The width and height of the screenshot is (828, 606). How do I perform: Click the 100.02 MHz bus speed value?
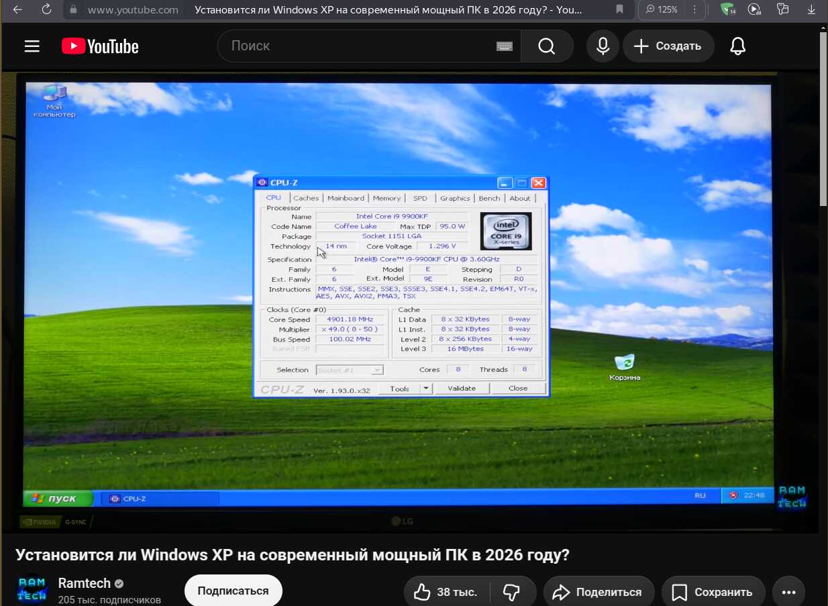[350, 340]
